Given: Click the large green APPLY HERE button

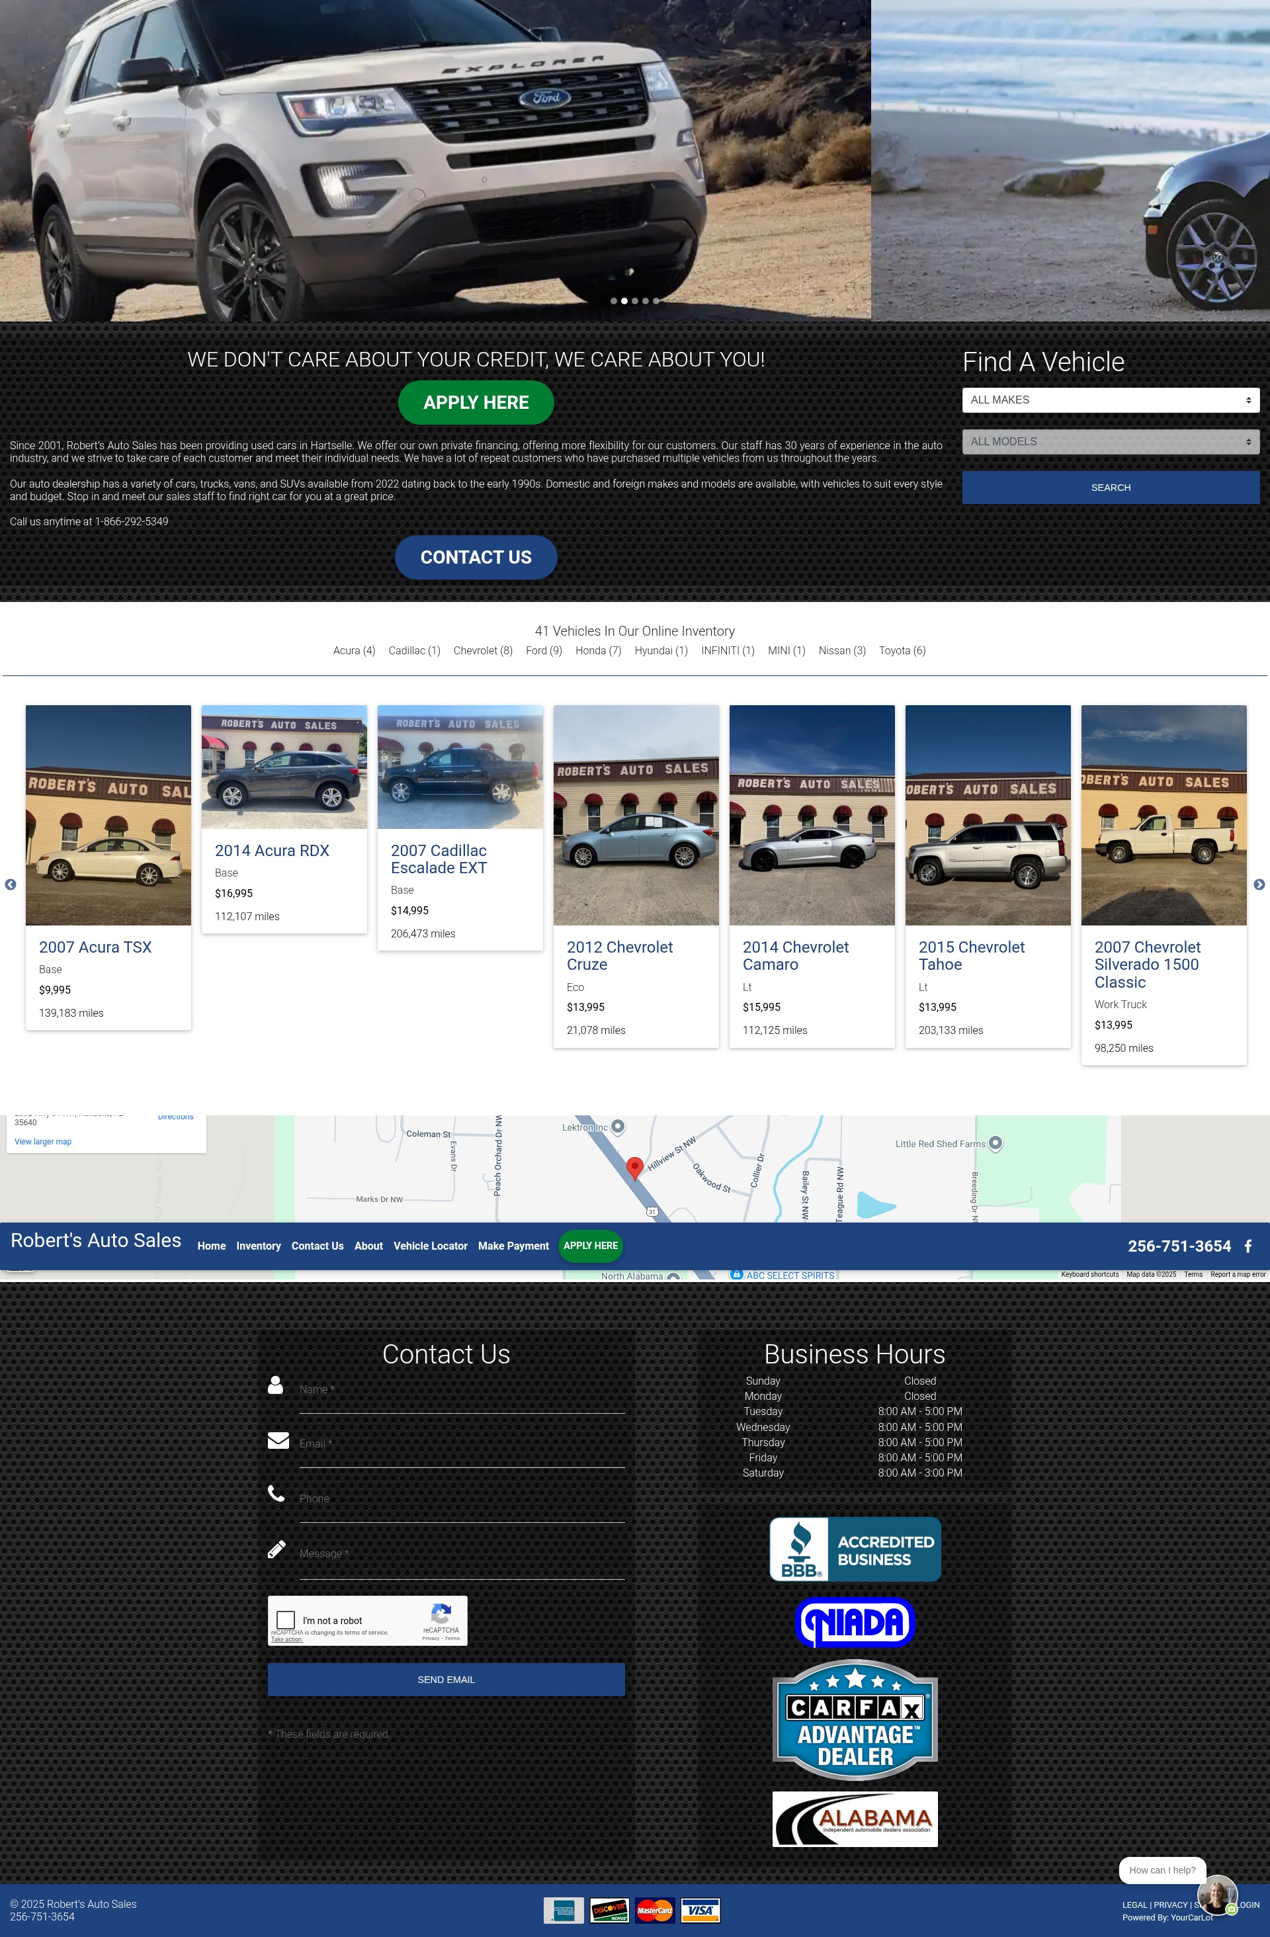Looking at the screenshot, I should [x=476, y=402].
